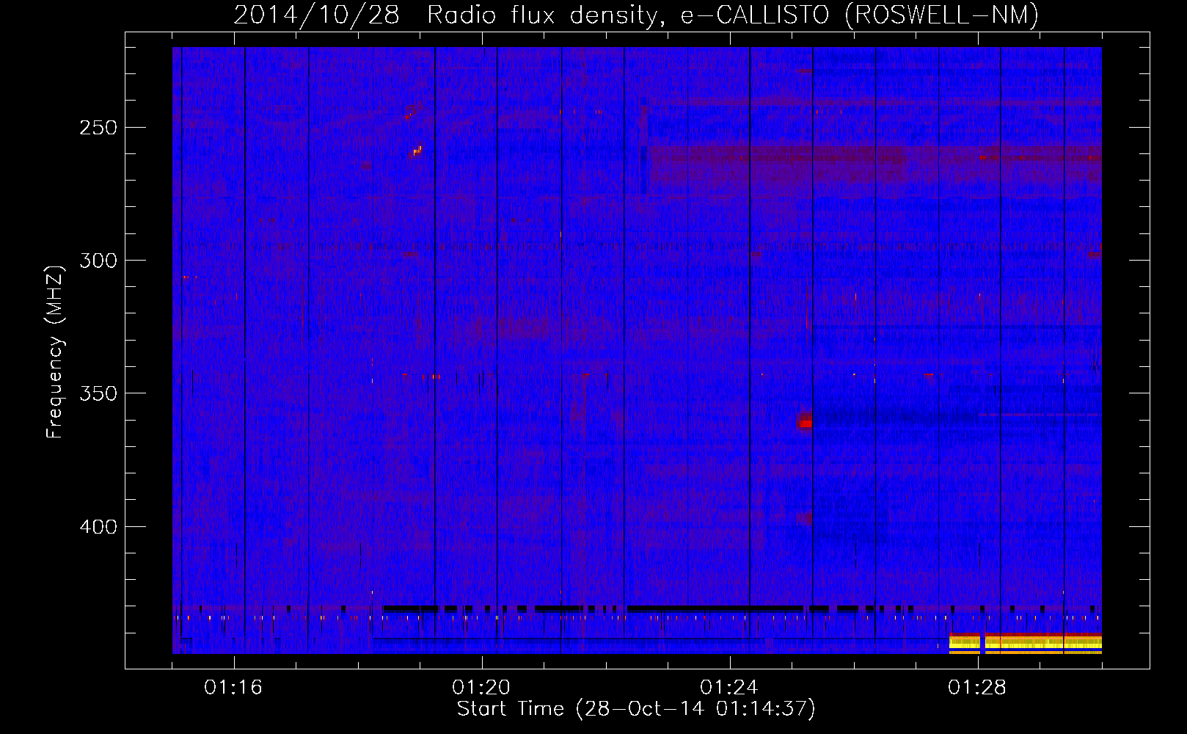Screen dimensions: 1187x734
Task: Click the 01:28 time tick label
Action: tap(977, 688)
